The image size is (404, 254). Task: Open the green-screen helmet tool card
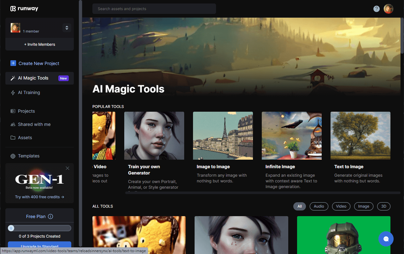(344, 235)
